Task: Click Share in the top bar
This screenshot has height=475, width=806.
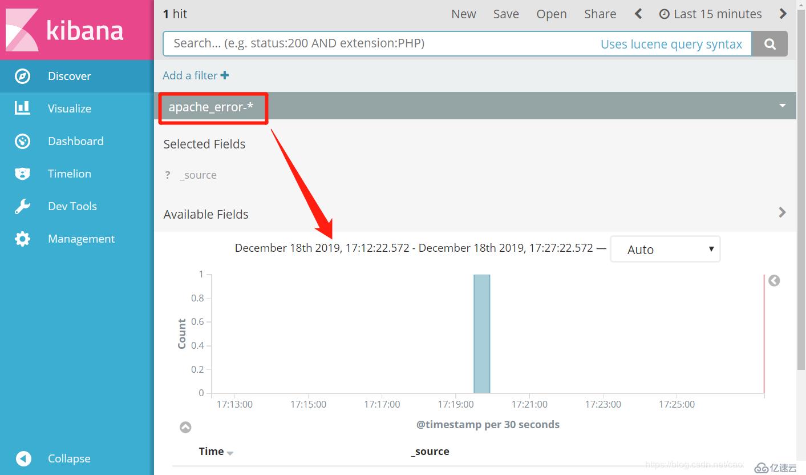Action: pos(600,14)
